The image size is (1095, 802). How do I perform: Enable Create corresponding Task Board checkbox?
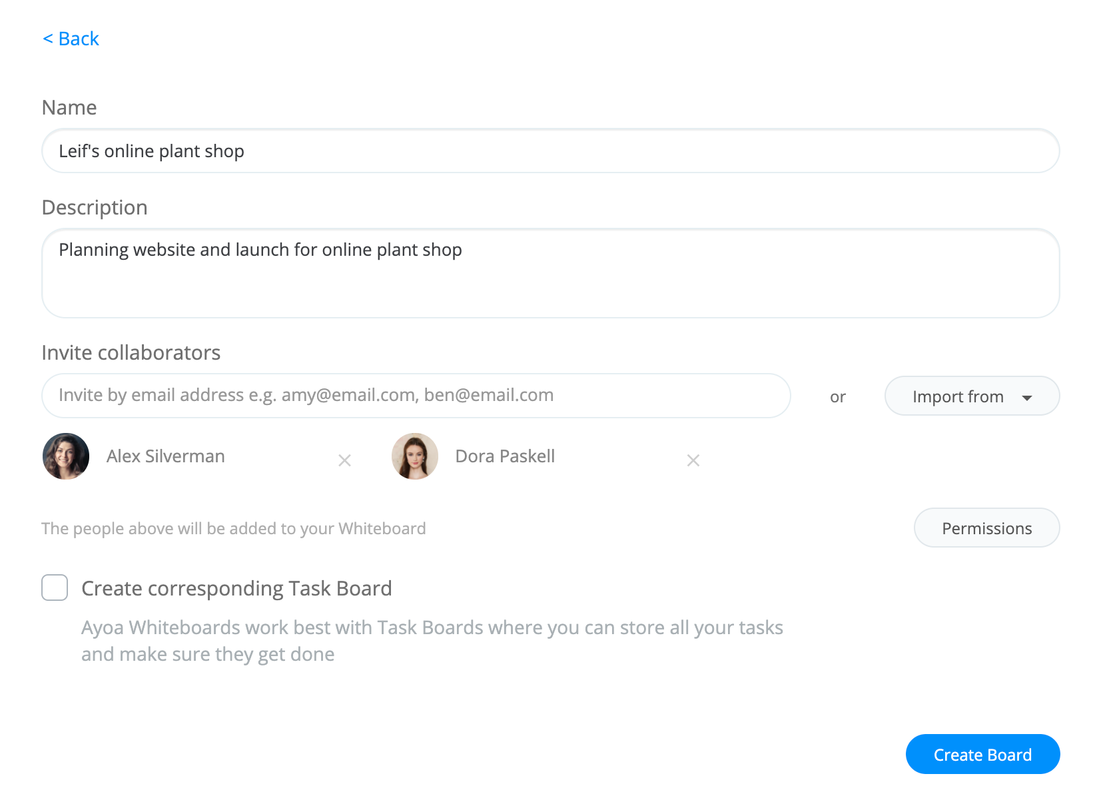point(55,588)
